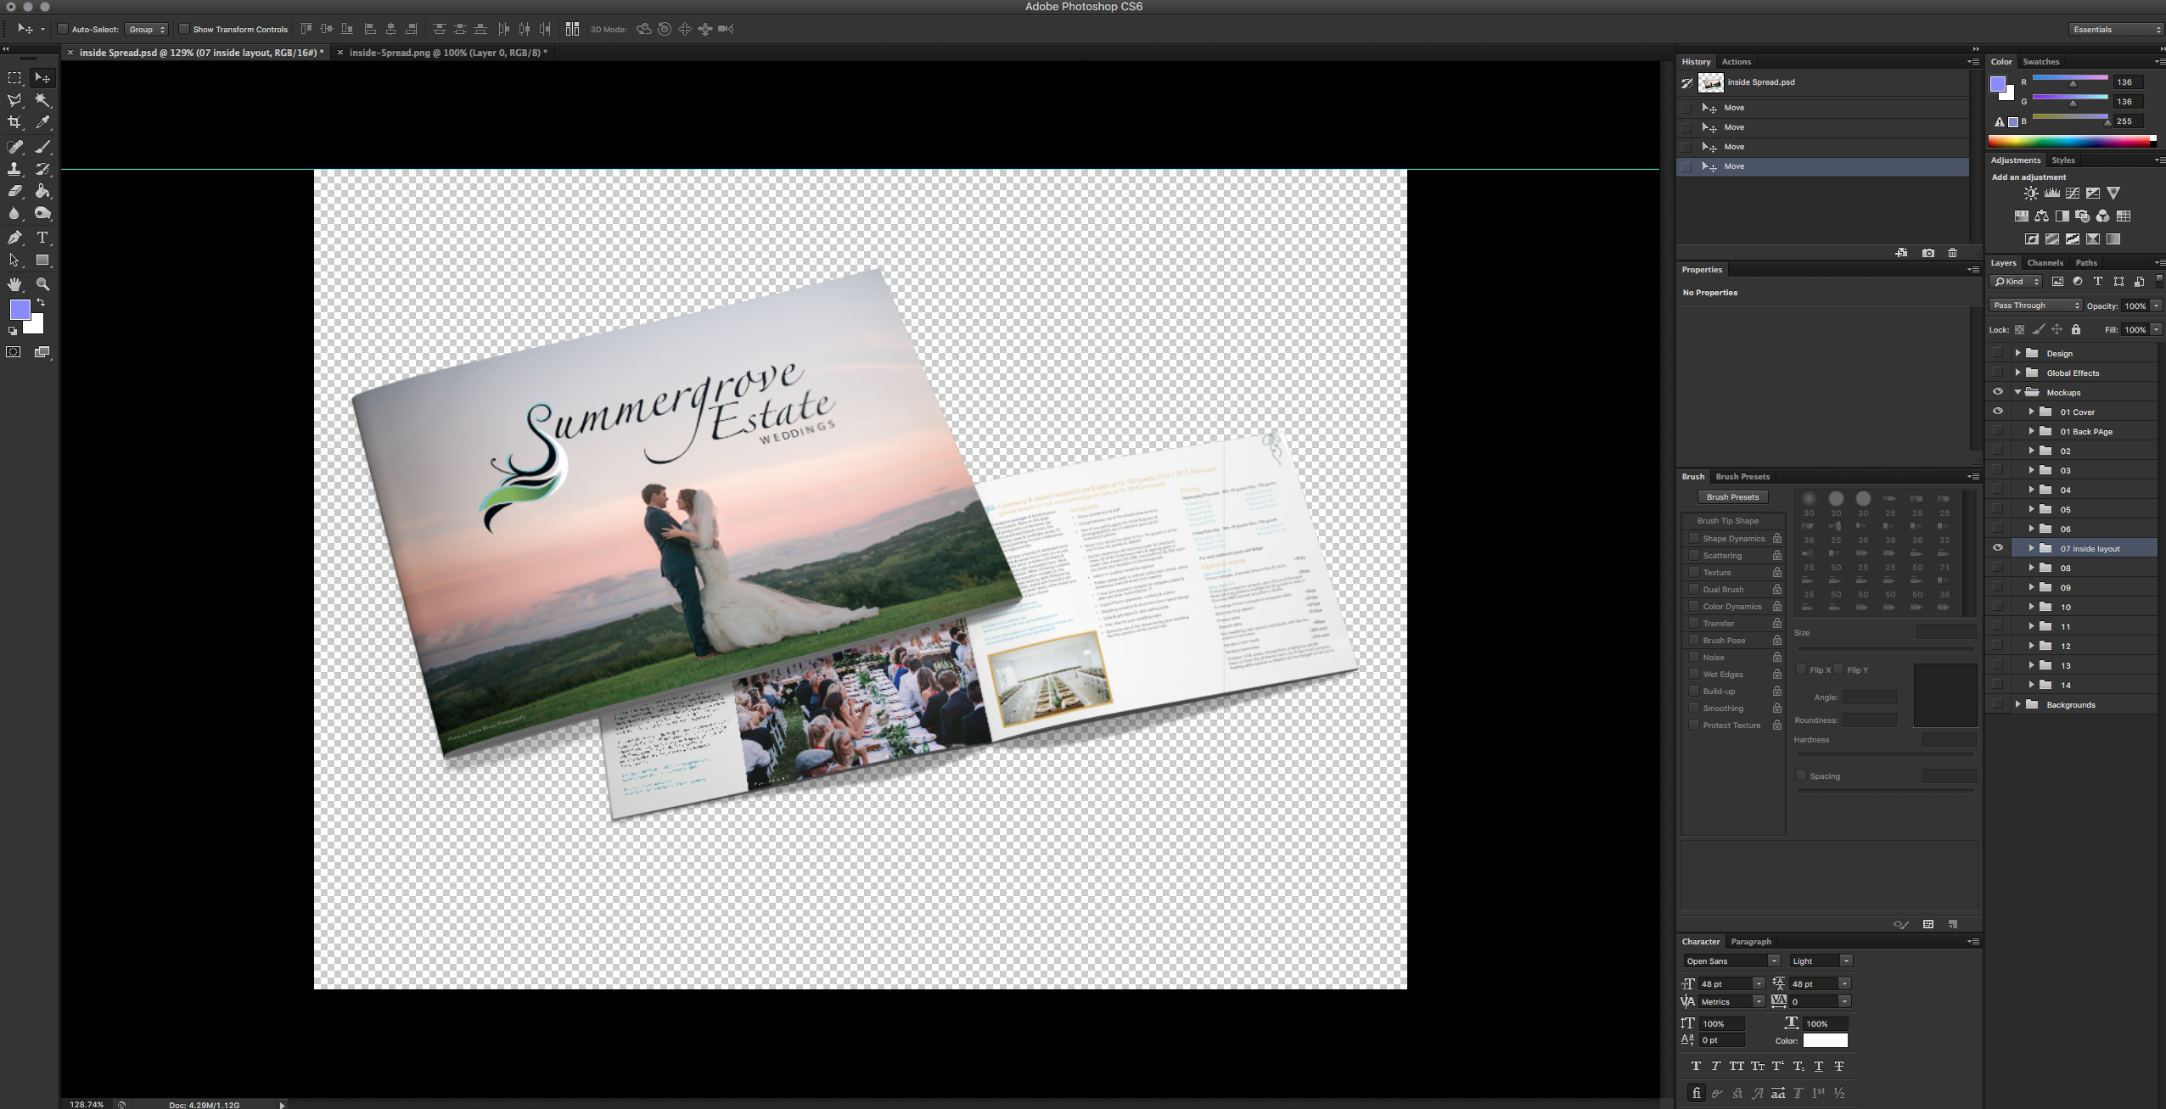The image size is (2166, 1109).
Task: Expand the Backgrounds layer group
Action: point(2018,704)
